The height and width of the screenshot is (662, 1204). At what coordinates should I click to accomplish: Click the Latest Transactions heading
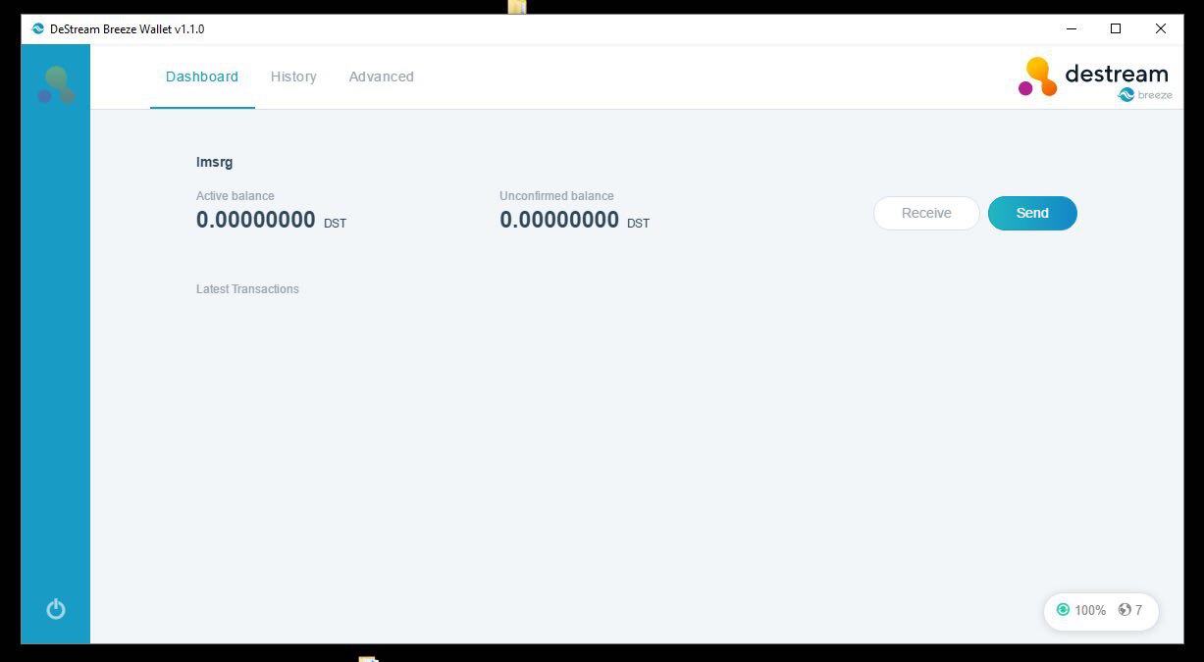247,289
